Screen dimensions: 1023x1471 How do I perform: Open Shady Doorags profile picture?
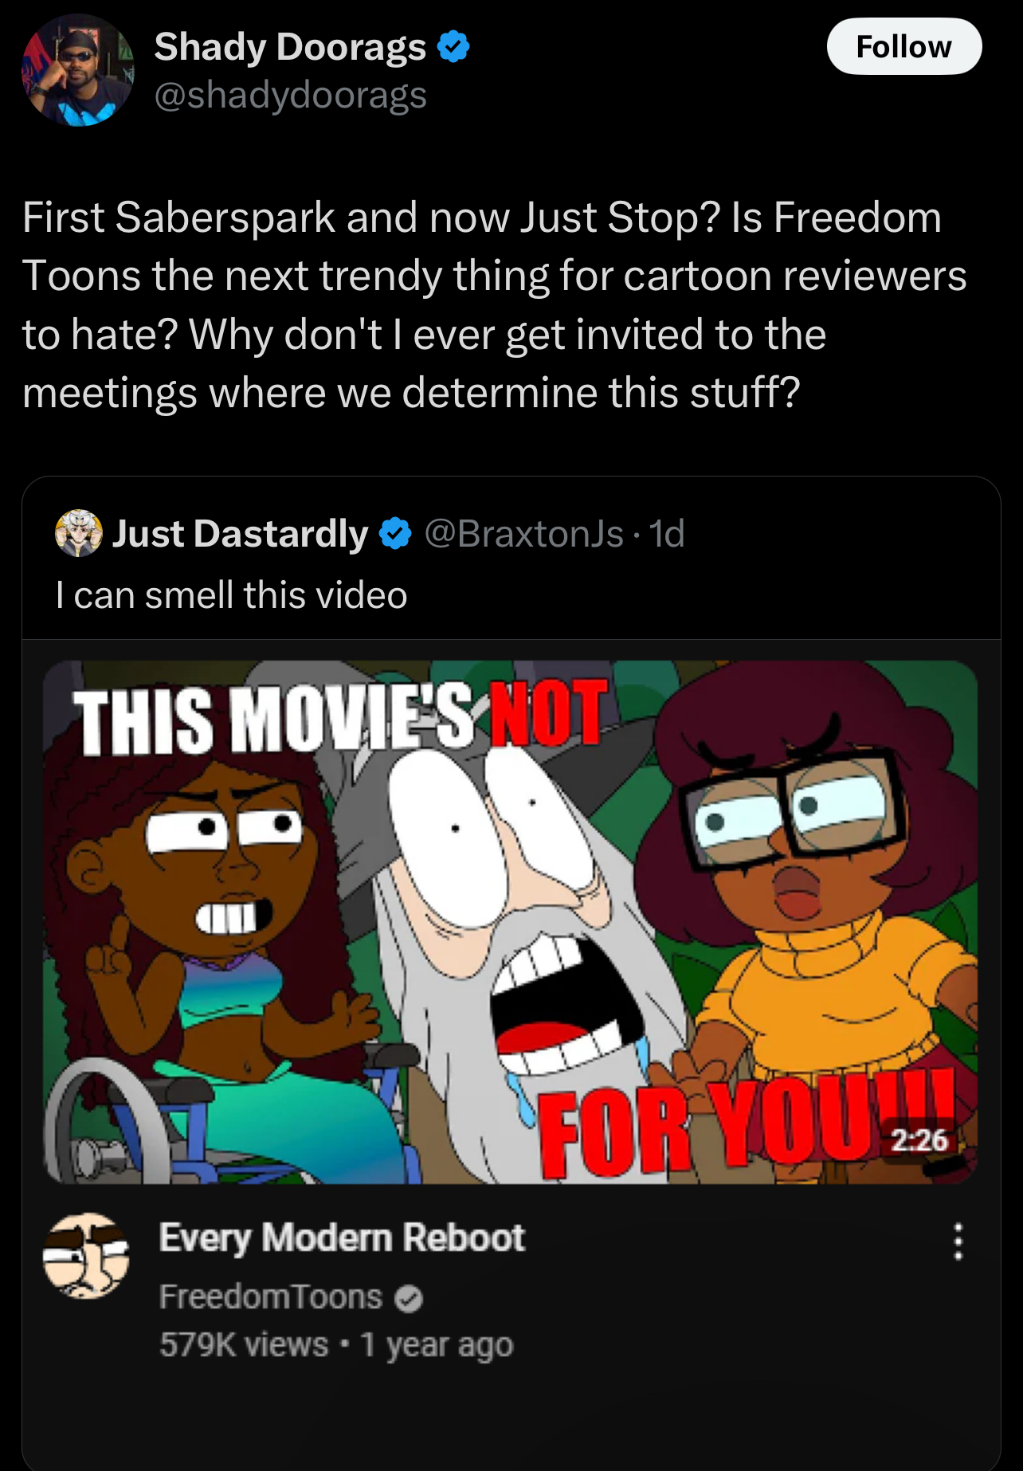click(x=78, y=70)
